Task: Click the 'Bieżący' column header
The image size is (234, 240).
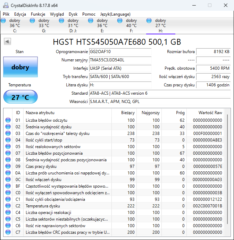Action: [x=124, y=113]
